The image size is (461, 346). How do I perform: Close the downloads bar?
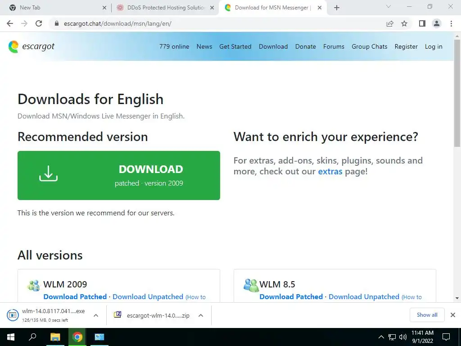453,315
